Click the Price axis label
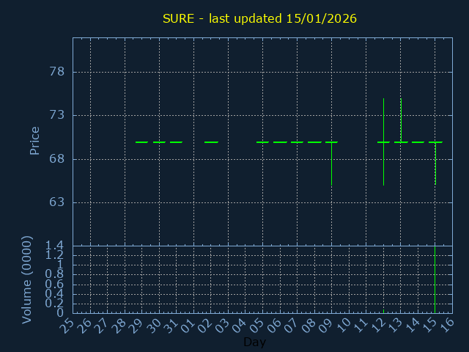Viewport: 469px width, 352px height. click(x=34, y=140)
